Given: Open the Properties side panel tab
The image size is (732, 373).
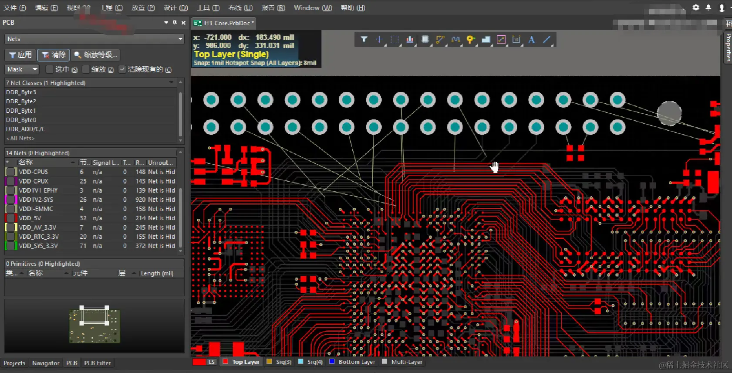Looking at the screenshot, I should tap(728, 47).
